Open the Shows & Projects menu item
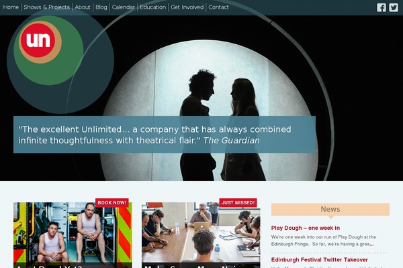403x268 pixels. 47,7
